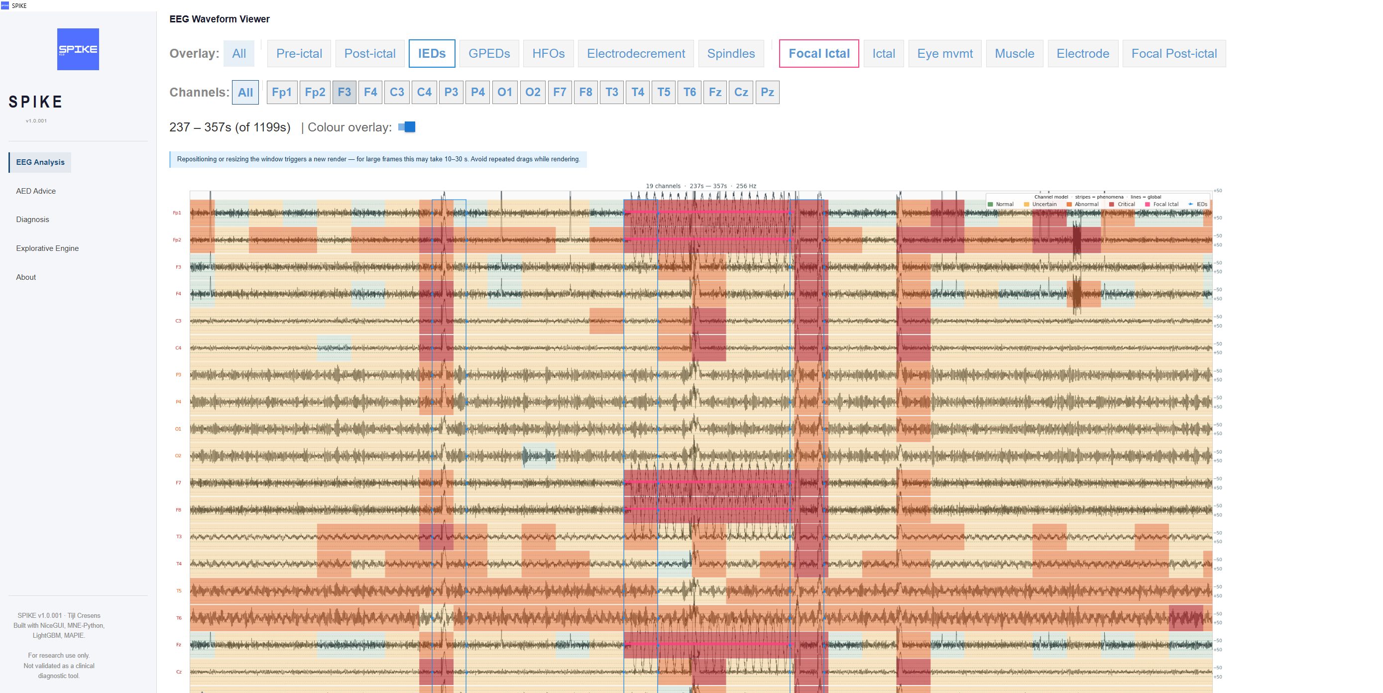
Task: Click the Normal legend entry
Action: point(1001,205)
